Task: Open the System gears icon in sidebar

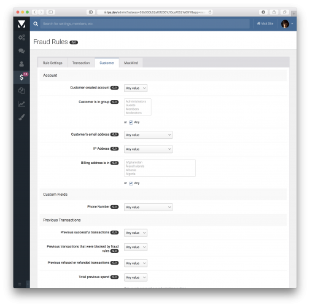Action: click(x=21, y=37)
